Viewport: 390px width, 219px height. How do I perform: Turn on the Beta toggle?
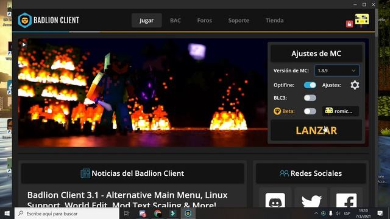[310, 111]
